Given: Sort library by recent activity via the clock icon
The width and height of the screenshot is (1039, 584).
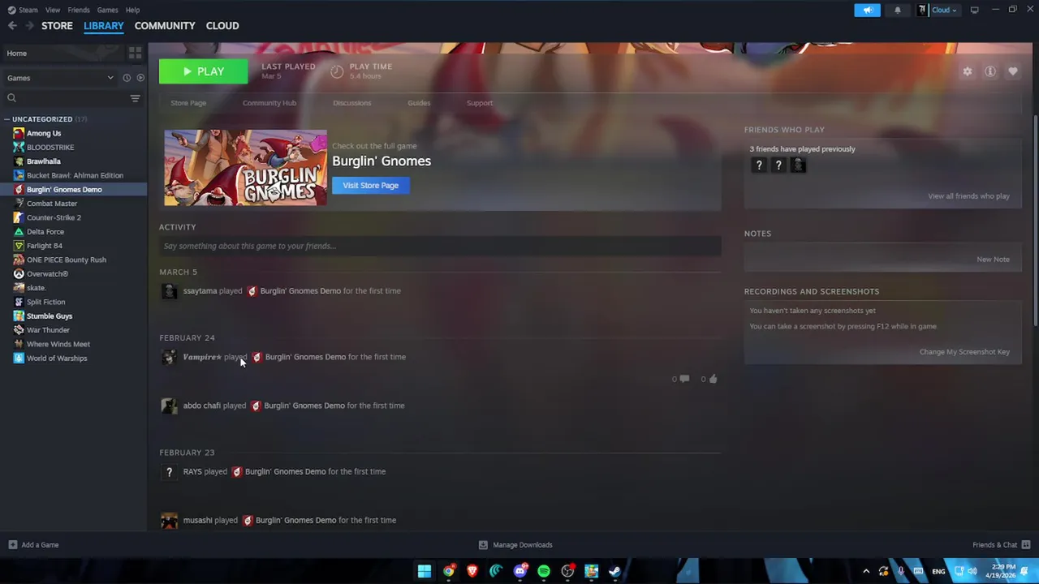Looking at the screenshot, I should (x=127, y=78).
